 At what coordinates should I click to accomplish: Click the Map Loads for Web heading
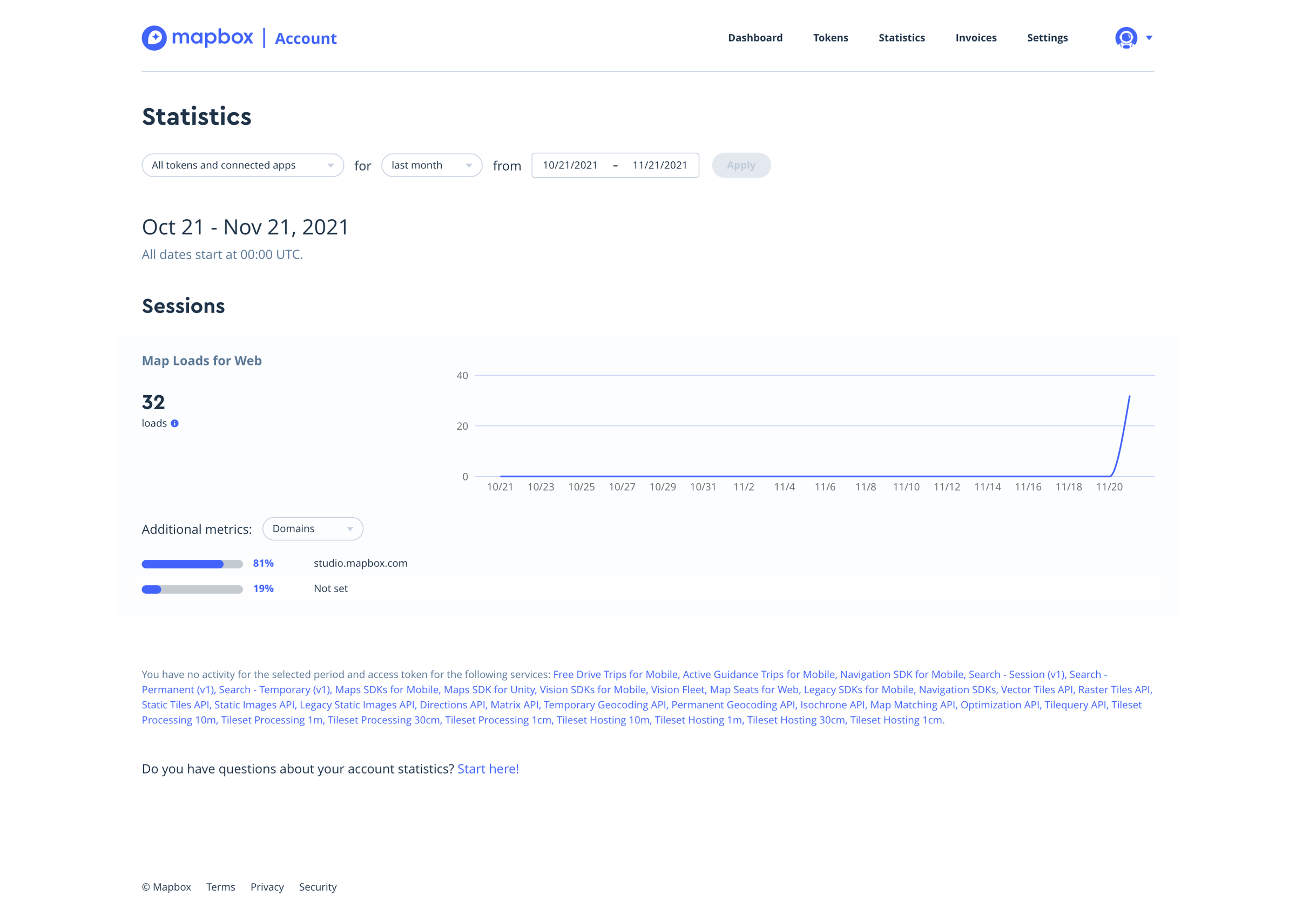click(201, 361)
